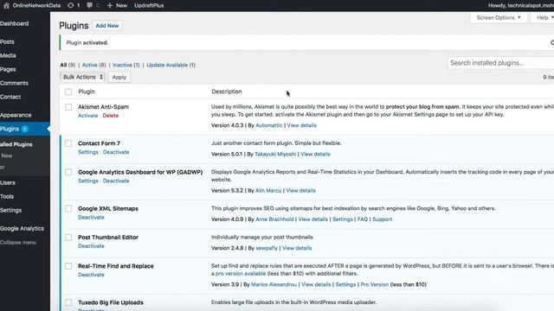Open Pages in the sidebar menu
The image size is (554, 311).
tap(8, 69)
